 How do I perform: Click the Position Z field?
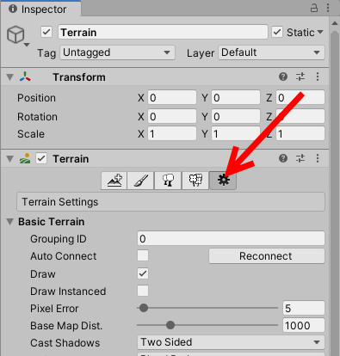point(300,97)
